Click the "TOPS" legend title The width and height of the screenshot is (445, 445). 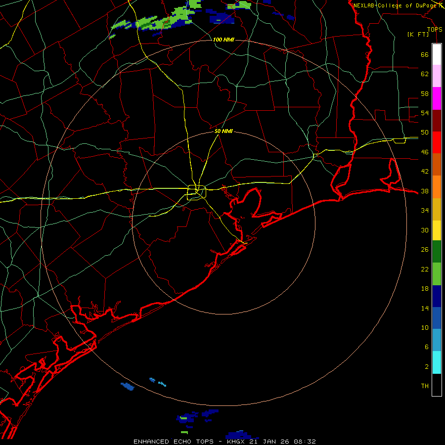pos(435,30)
